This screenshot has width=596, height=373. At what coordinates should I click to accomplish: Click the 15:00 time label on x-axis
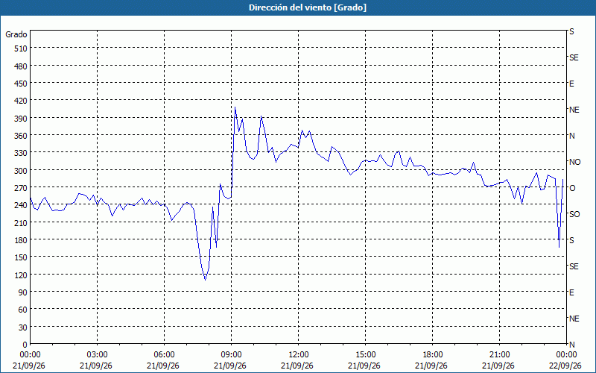click(x=365, y=355)
